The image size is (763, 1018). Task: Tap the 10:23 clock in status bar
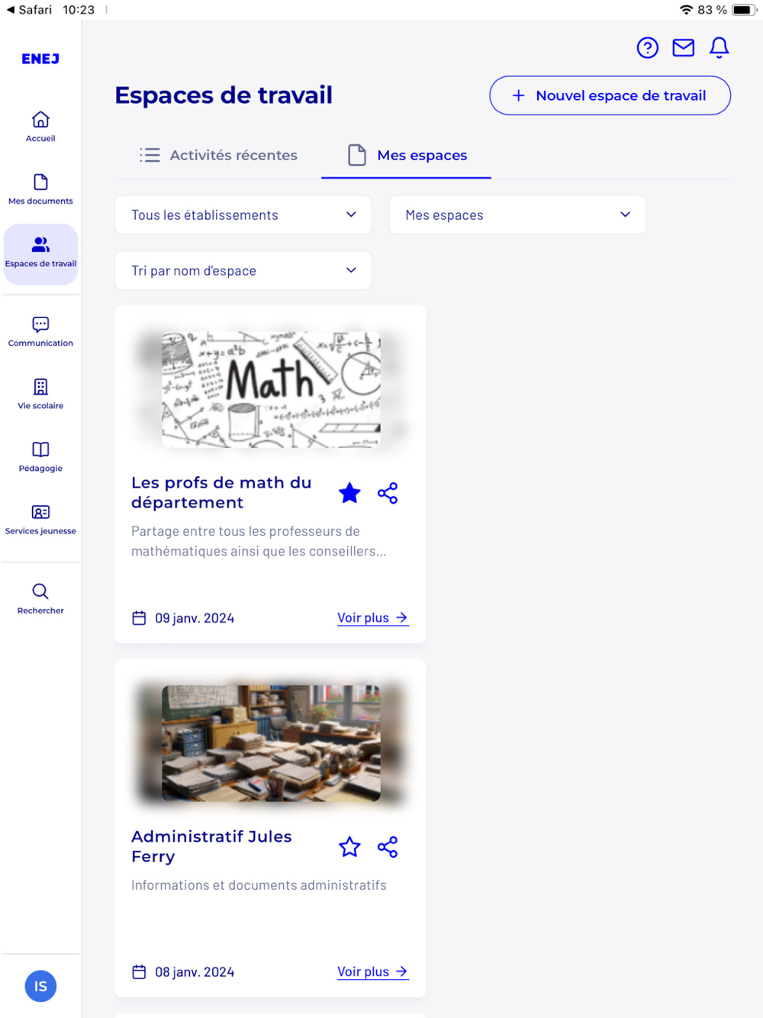tap(79, 10)
